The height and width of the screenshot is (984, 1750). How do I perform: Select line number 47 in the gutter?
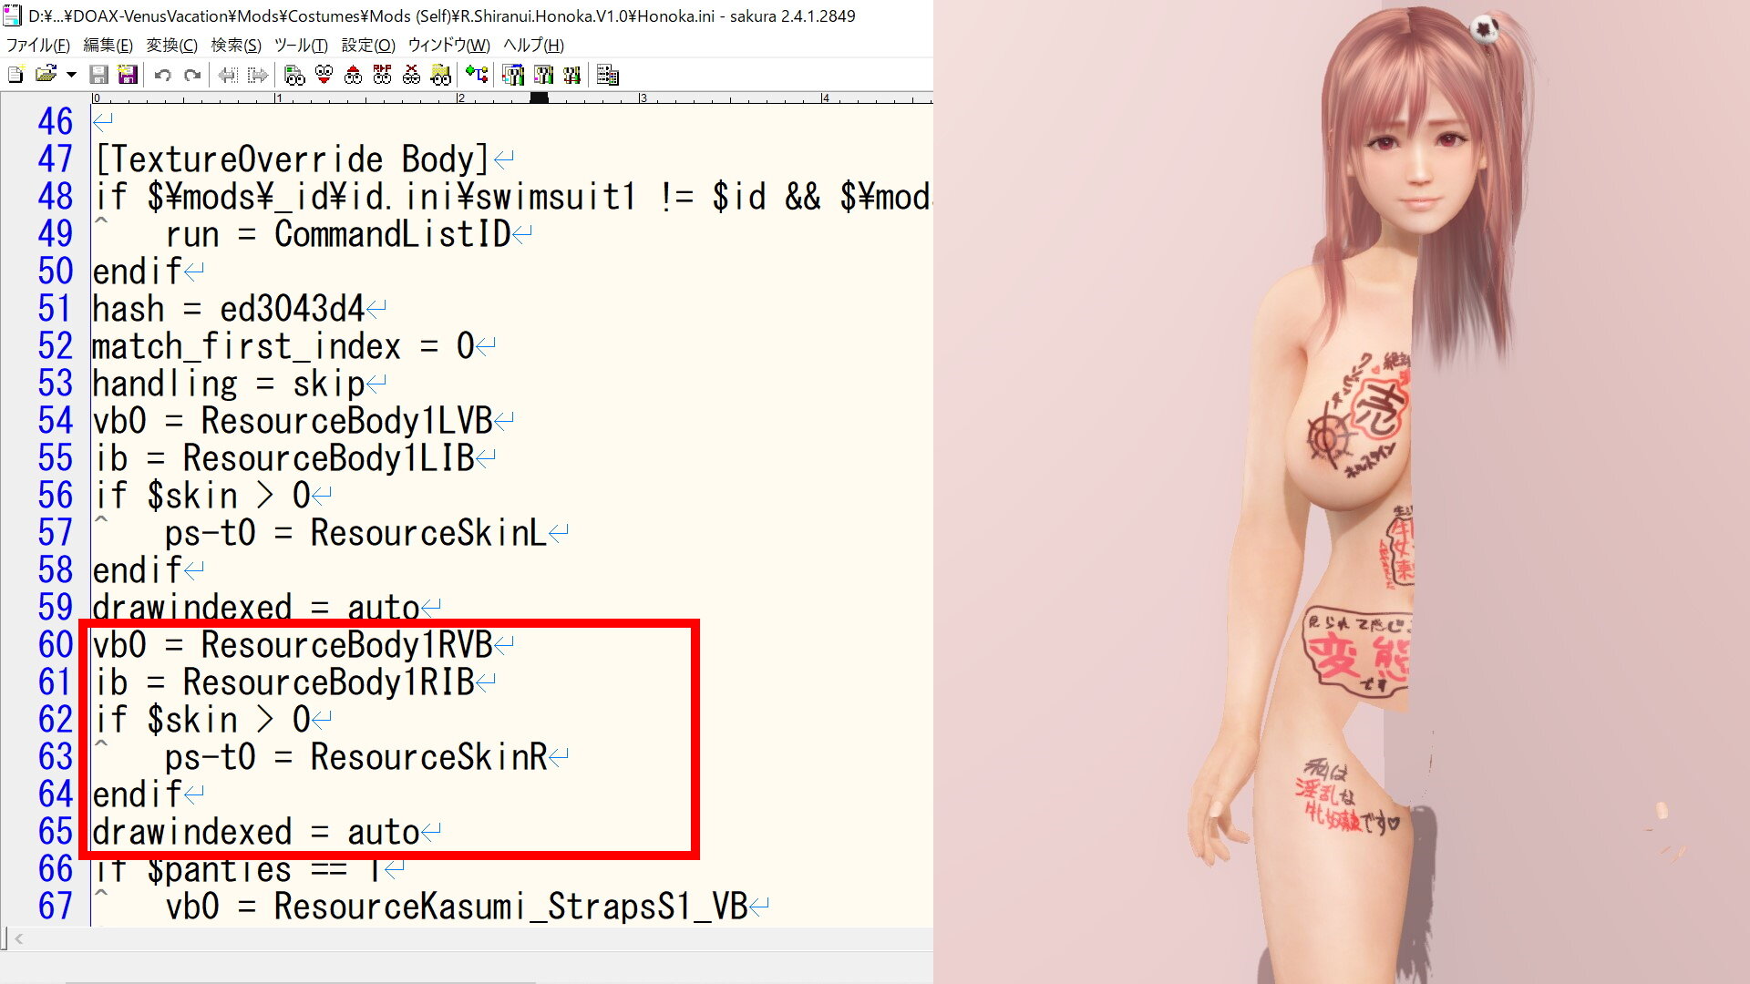tap(55, 159)
